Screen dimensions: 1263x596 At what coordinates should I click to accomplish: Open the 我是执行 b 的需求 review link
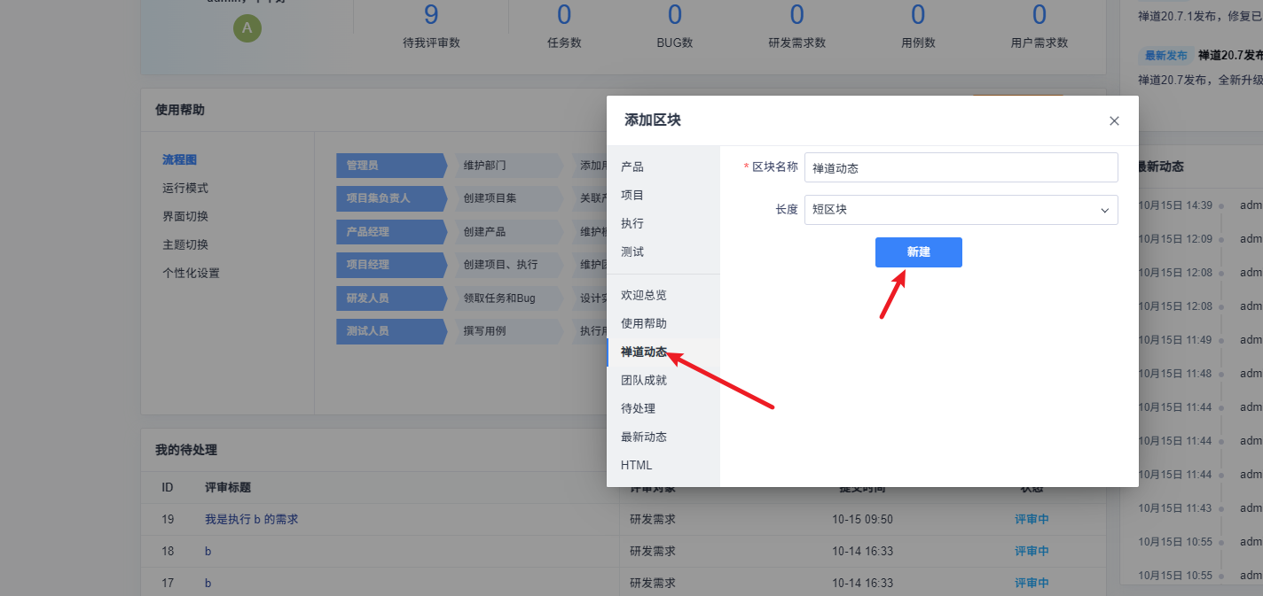pyautogui.click(x=251, y=519)
